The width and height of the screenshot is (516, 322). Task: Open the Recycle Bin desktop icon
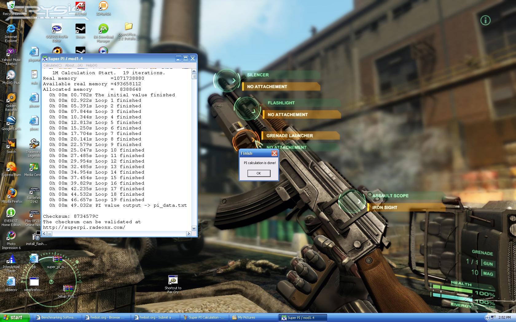tap(11, 8)
